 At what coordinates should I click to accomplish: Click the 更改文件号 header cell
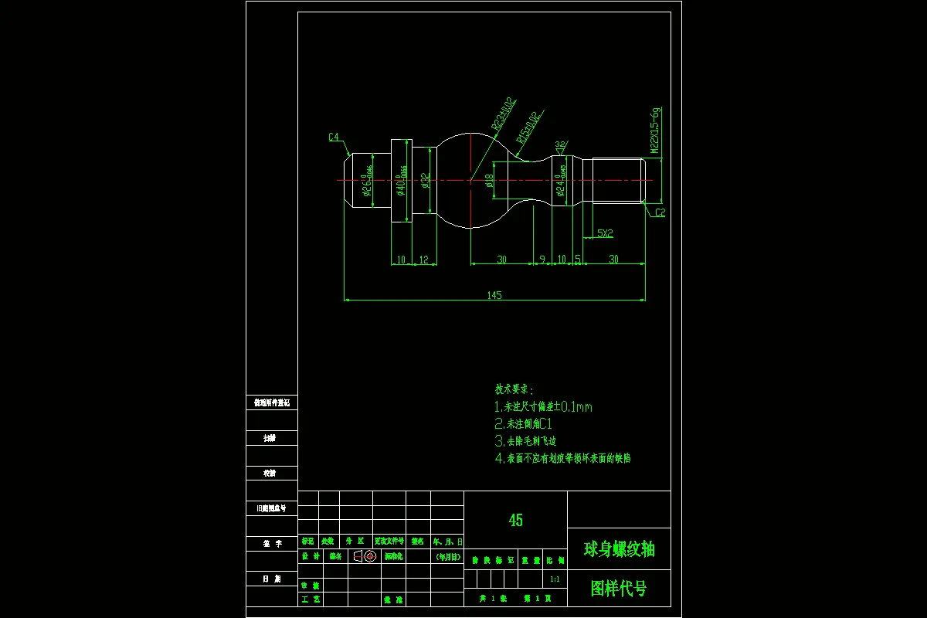(389, 542)
